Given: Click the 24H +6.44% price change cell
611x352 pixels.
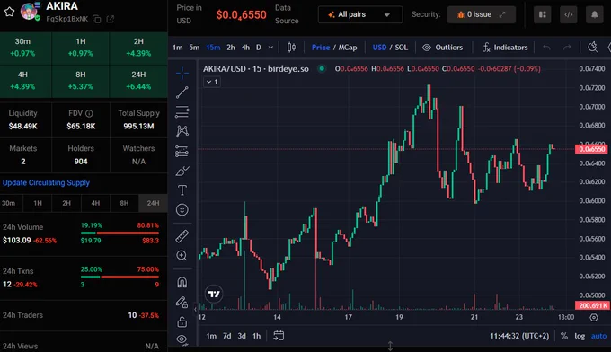Looking at the screenshot, I should 138,81.
